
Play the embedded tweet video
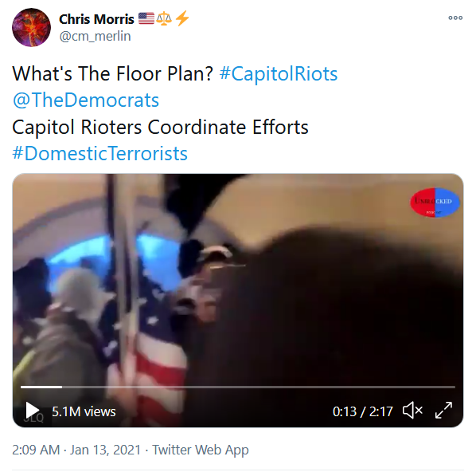click(x=32, y=411)
